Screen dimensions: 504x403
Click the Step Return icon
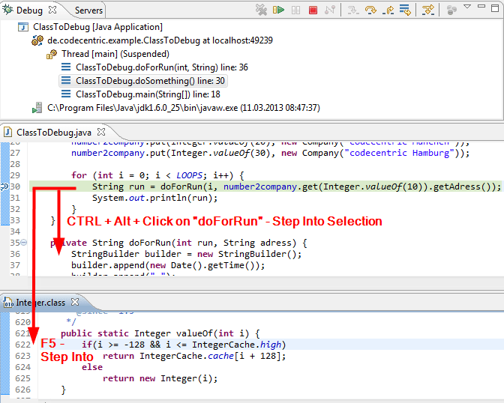(388, 10)
